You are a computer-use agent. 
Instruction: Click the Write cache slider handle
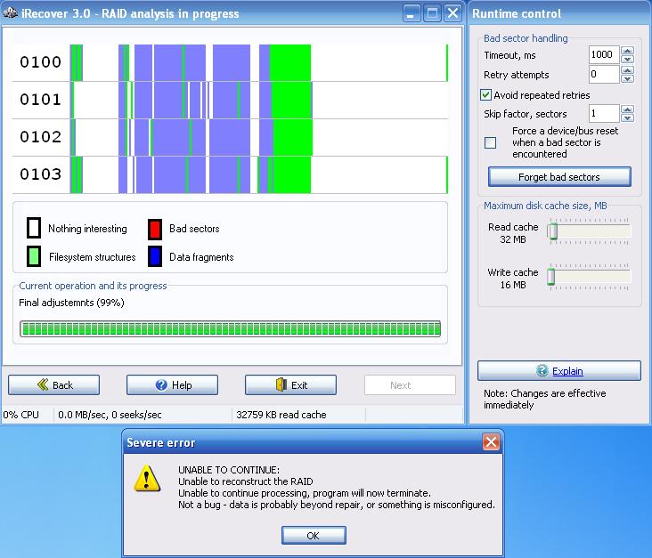551,277
